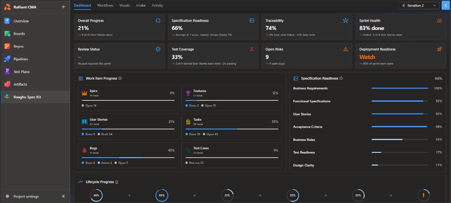Click the Specification Readiness card icon

pos(252,21)
